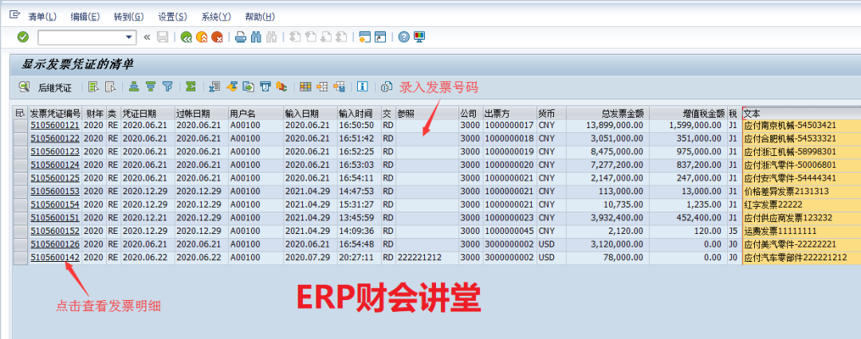The height and width of the screenshot is (339, 861).
Task: Click the Print icon in toolbar
Action: click(240, 37)
